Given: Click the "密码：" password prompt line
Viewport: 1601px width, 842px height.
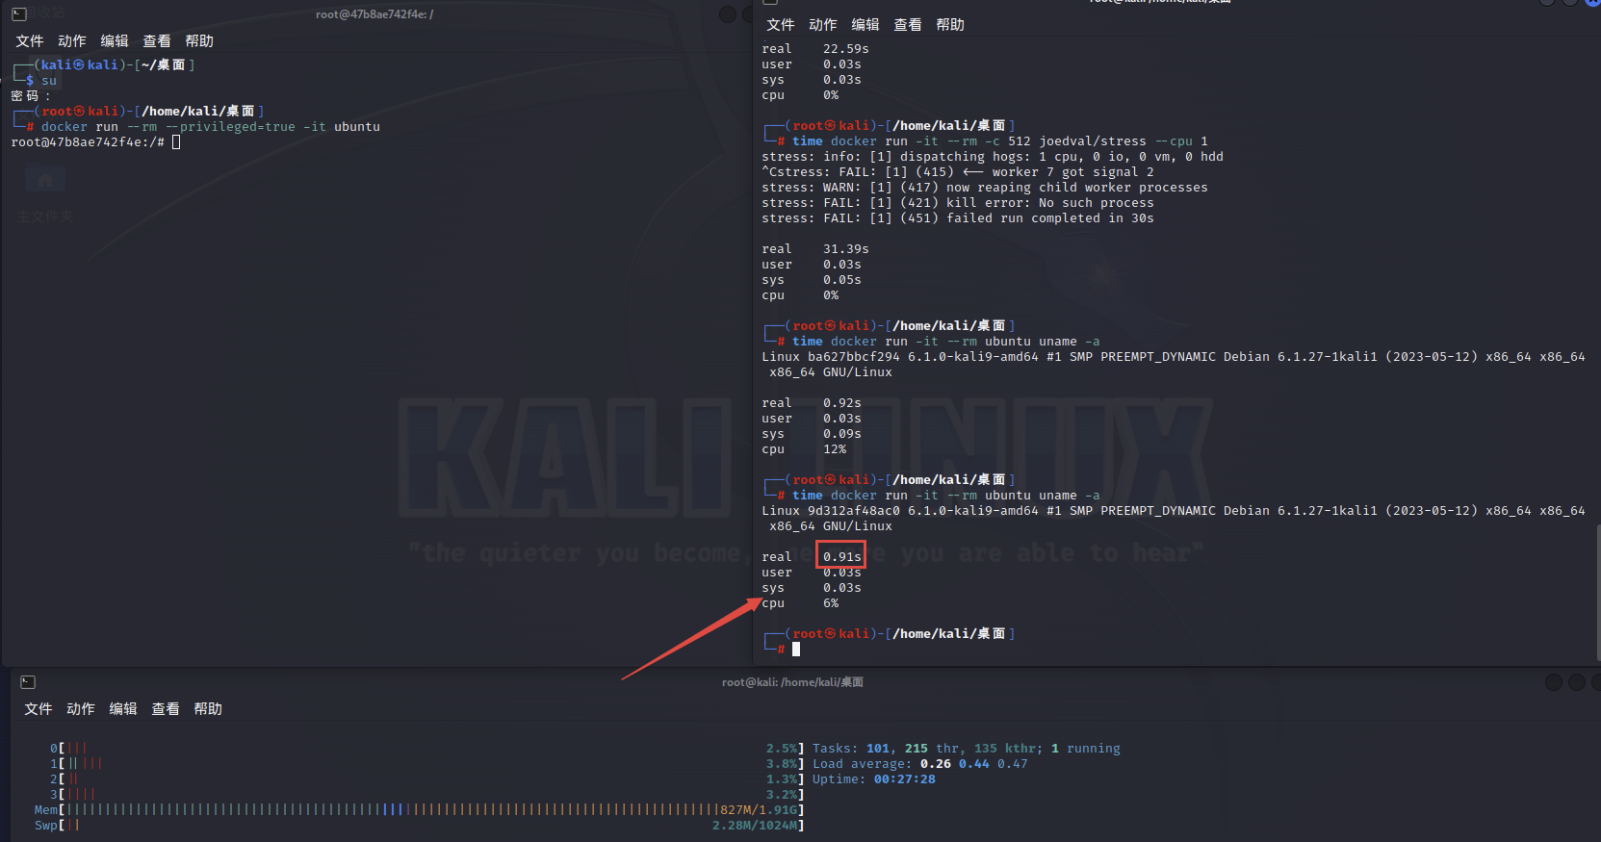Looking at the screenshot, I should [x=30, y=96].
